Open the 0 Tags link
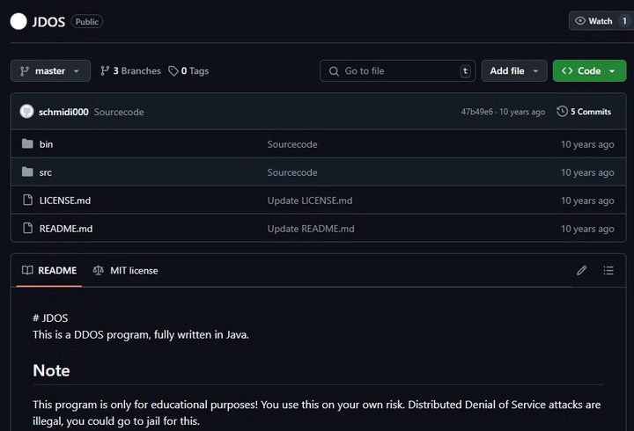This screenshot has width=634, height=431. click(188, 71)
